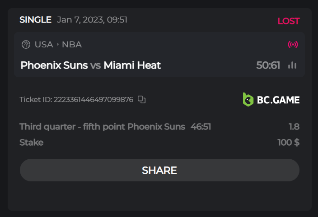Click the 50:61 match score
The width and height of the screenshot is (318, 217).
click(x=268, y=65)
